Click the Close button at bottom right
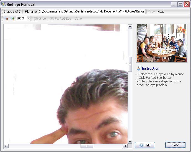This screenshot has height=152, width=191. point(175,145)
